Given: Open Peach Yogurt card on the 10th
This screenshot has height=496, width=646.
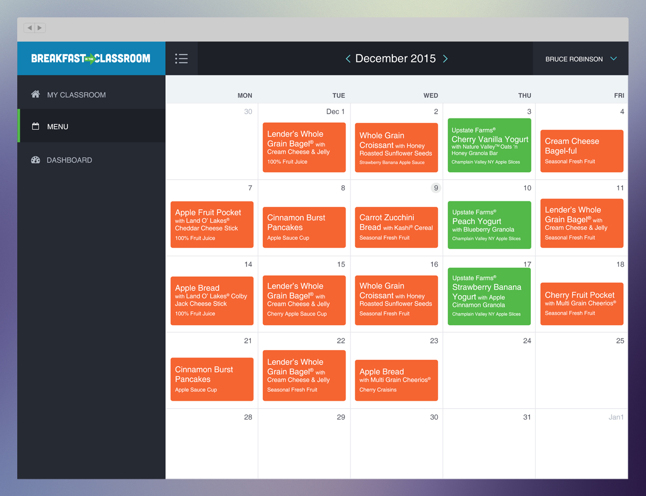Looking at the screenshot, I should coord(489,225).
